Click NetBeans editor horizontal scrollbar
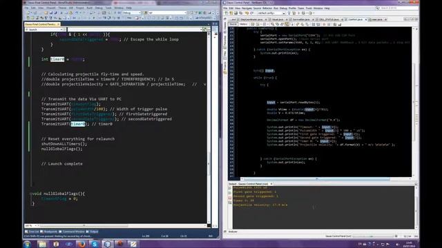The width and height of the screenshot is (442, 248). [317, 179]
